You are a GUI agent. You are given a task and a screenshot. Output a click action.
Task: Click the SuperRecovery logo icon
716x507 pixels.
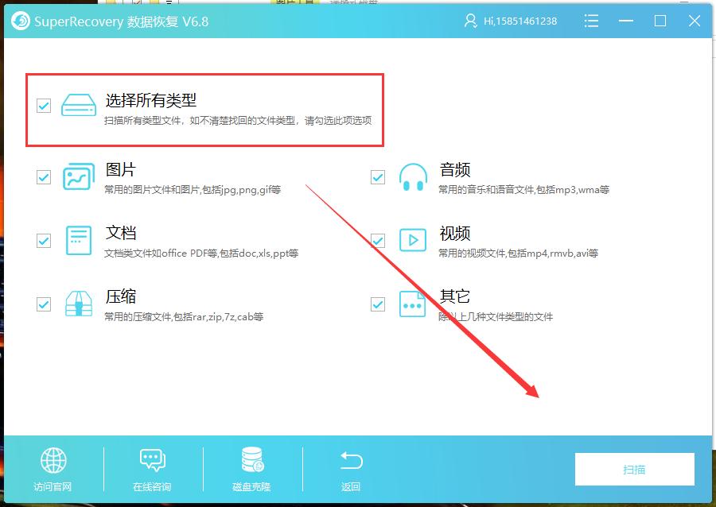click(21, 21)
